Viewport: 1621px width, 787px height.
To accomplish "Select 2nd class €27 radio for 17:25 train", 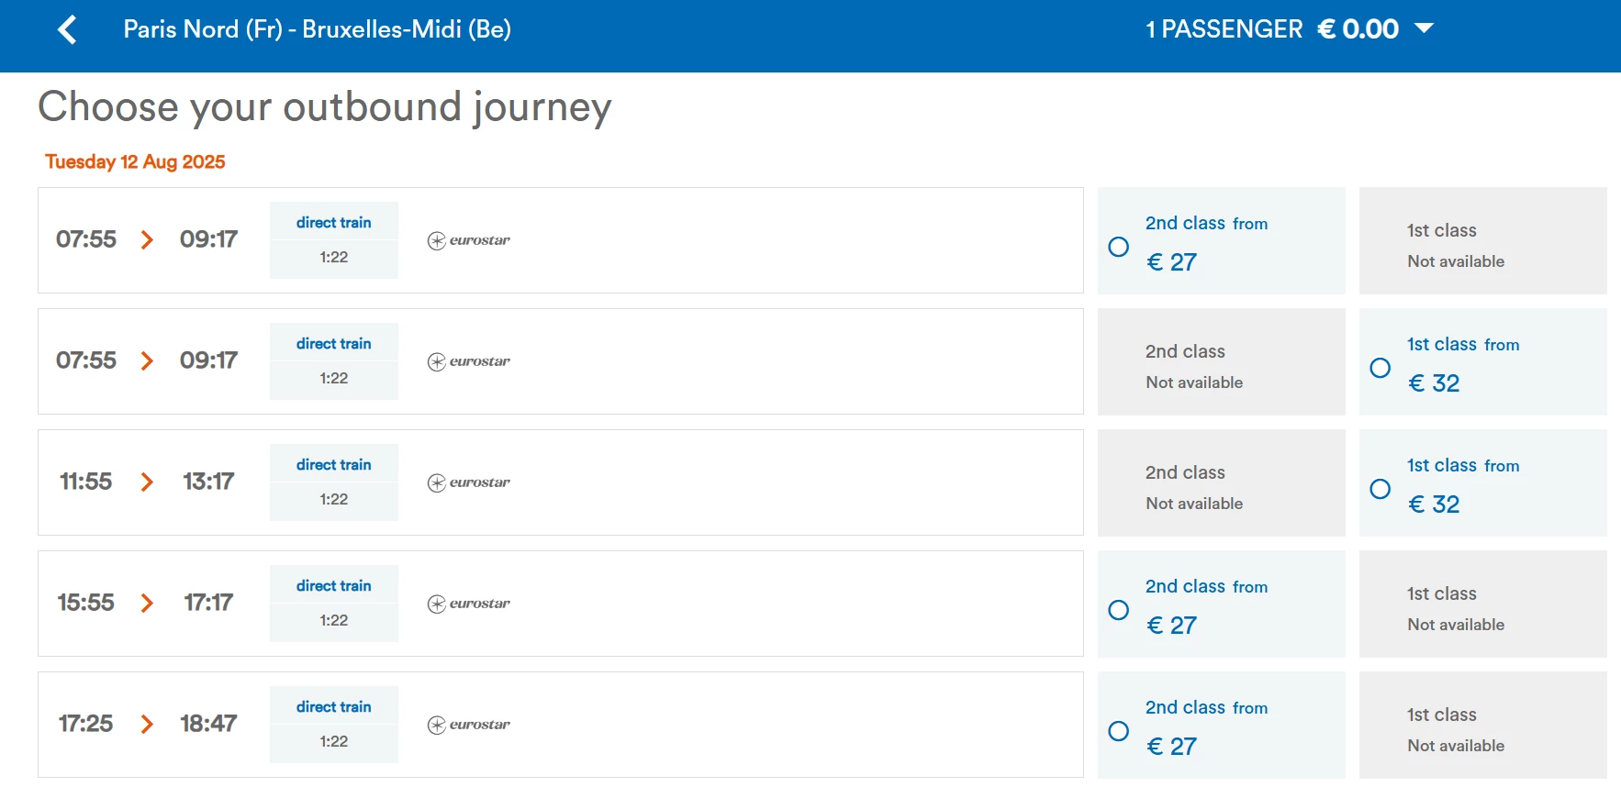I will pyautogui.click(x=1118, y=731).
